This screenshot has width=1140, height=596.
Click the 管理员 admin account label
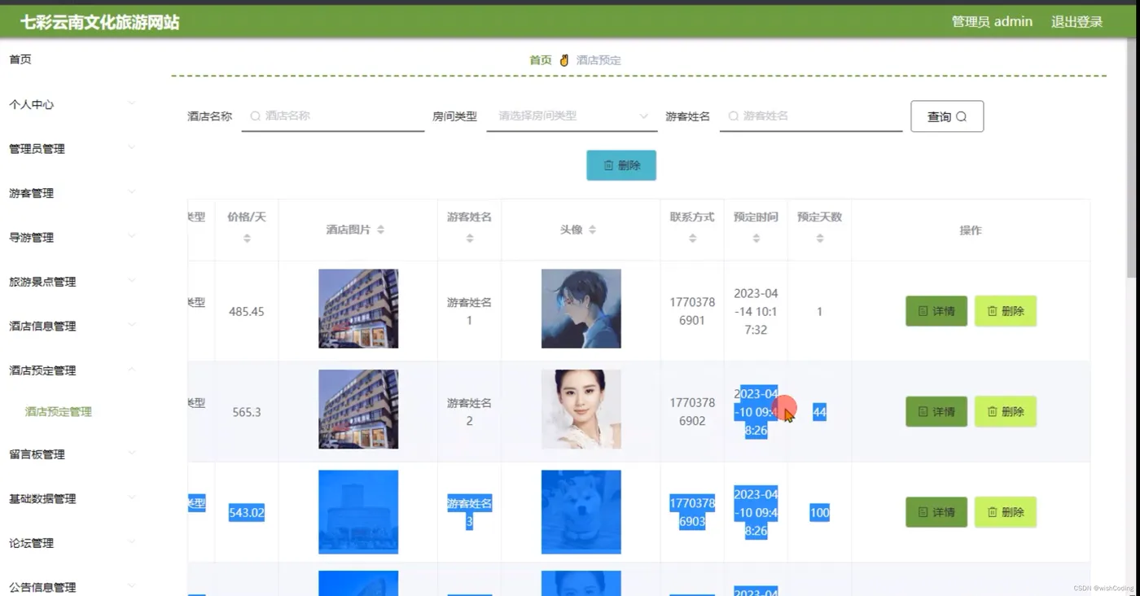(x=992, y=22)
